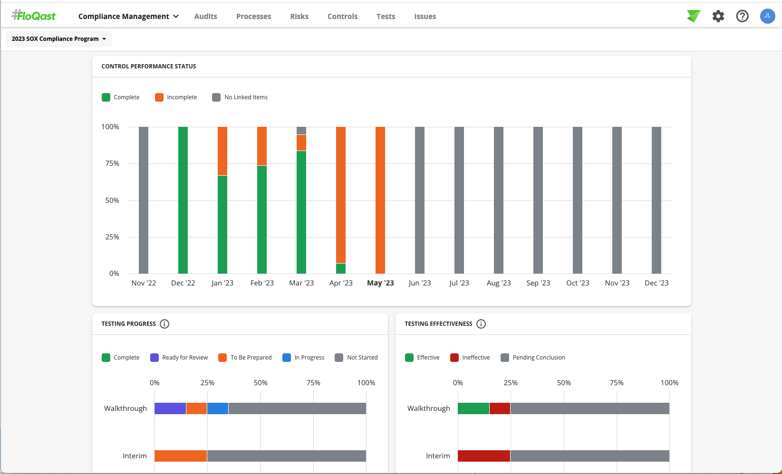Toggle the No Linked Items legend item
Viewport: 782px width, 474px height.
pos(240,97)
